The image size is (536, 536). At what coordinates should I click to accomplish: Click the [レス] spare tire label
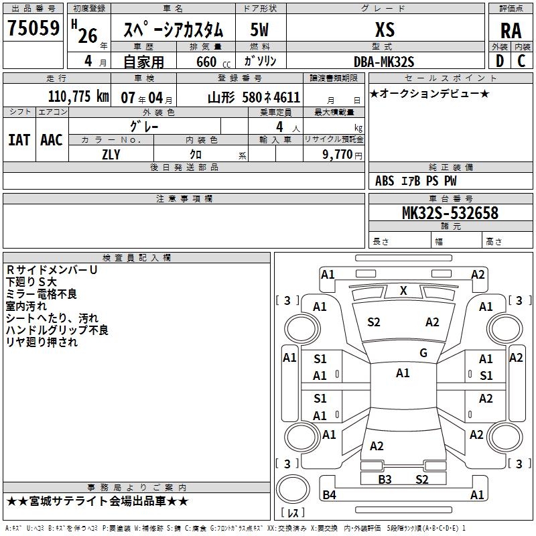coord(293,513)
